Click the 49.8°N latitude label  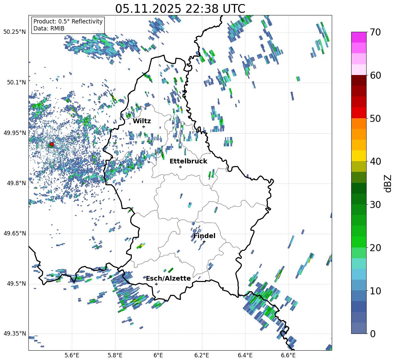point(16,183)
